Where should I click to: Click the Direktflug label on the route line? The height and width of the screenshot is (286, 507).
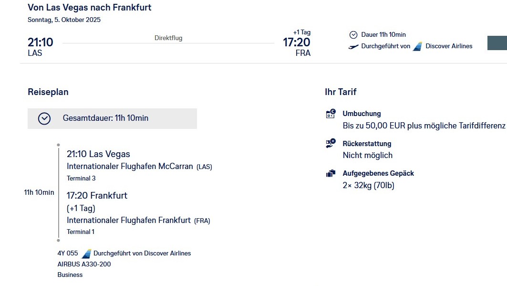click(x=168, y=38)
